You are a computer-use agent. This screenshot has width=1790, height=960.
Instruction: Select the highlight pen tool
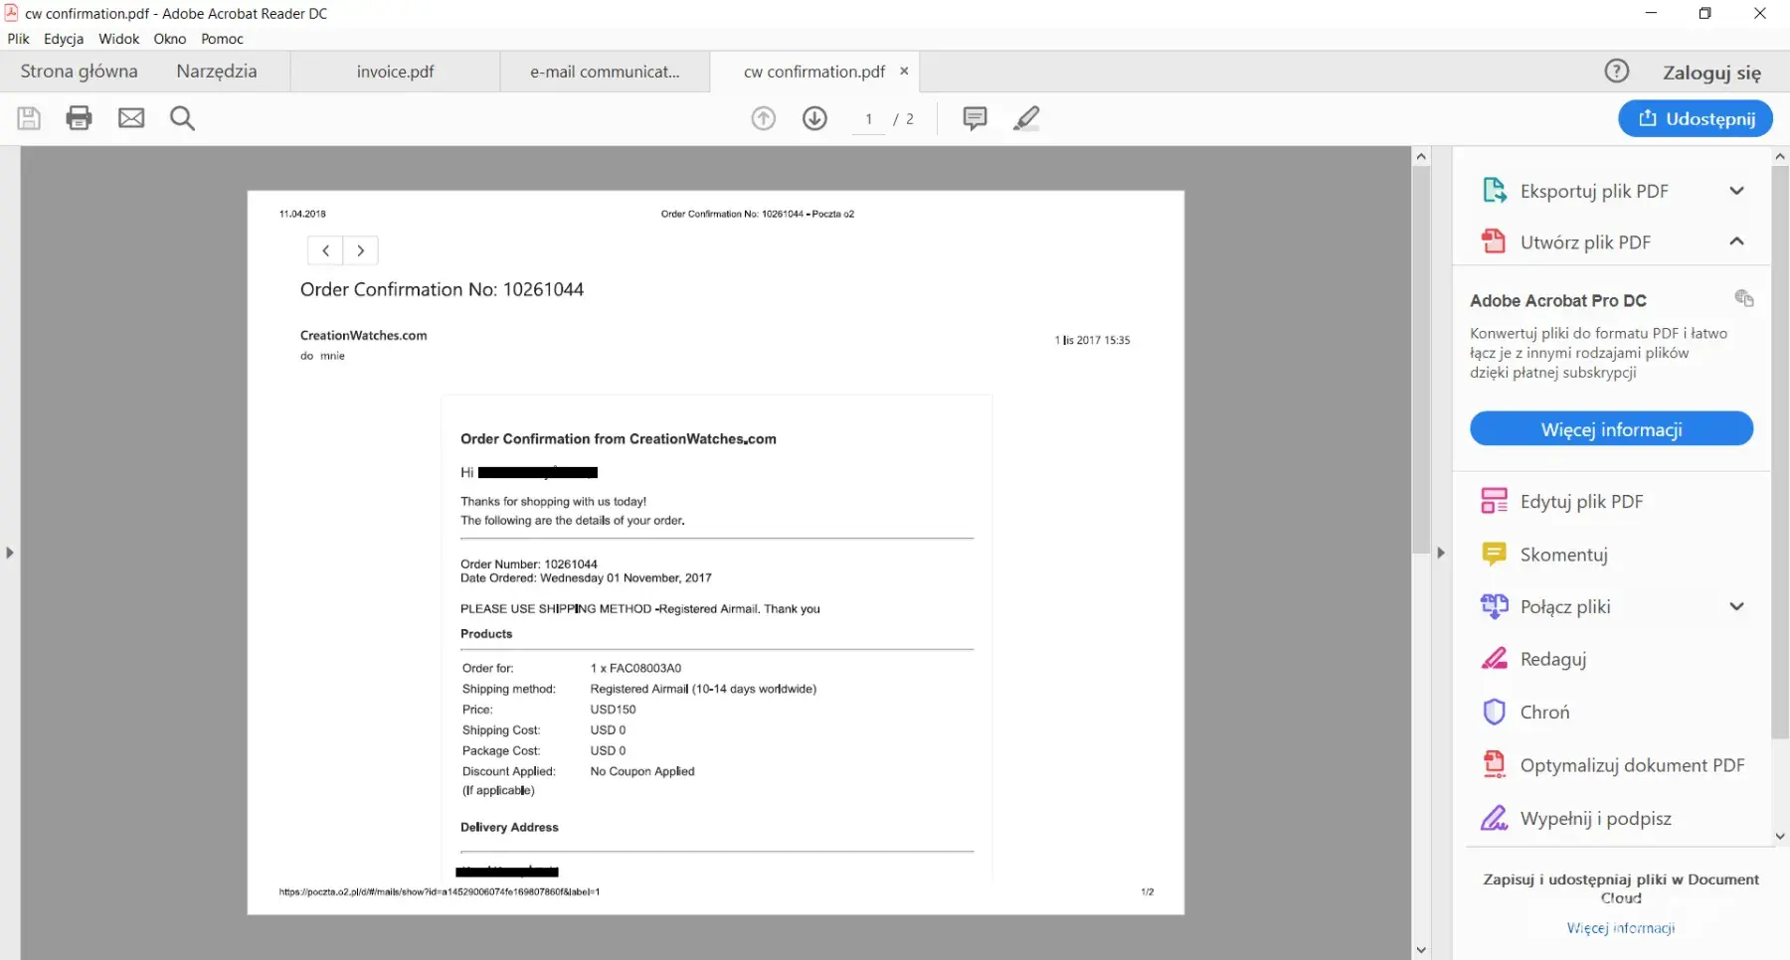(1026, 118)
